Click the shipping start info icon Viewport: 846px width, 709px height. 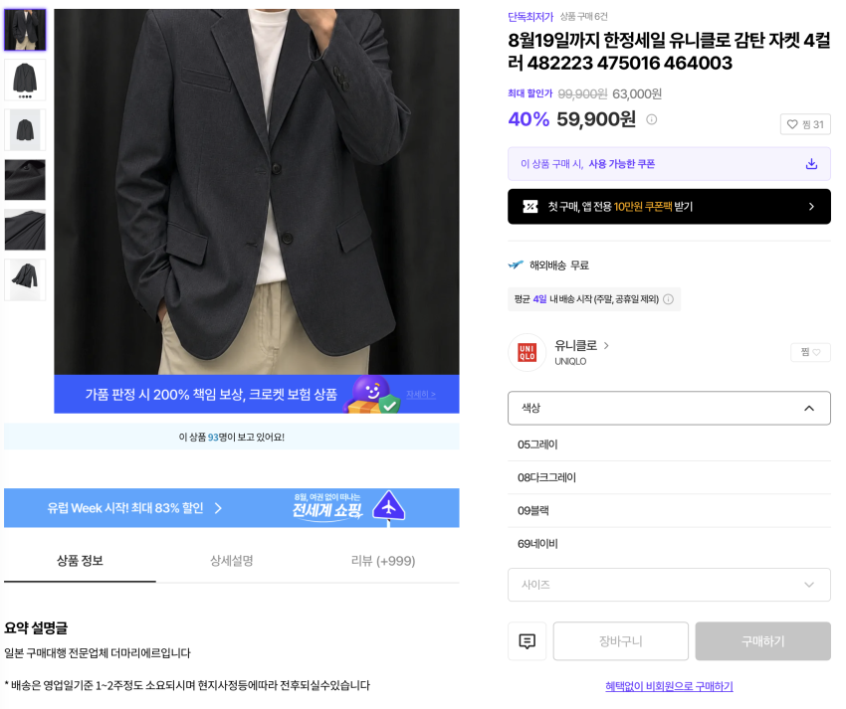pos(668,299)
